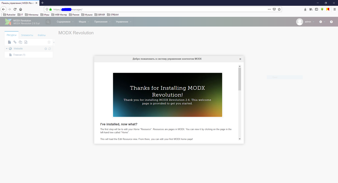Open the IT bookmarks folder

click(20, 15)
